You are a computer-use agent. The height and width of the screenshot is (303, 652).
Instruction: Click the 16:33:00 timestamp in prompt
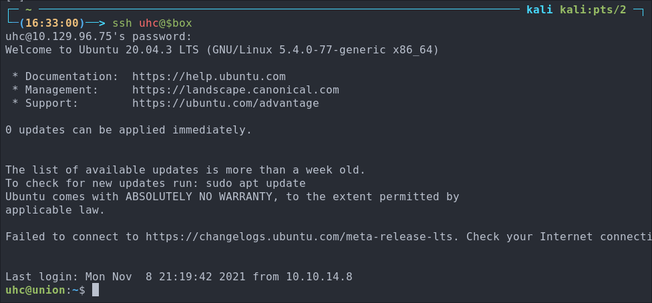[52, 23]
